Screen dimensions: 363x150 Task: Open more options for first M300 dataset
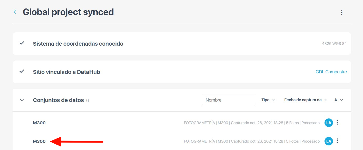[x=337, y=123]
